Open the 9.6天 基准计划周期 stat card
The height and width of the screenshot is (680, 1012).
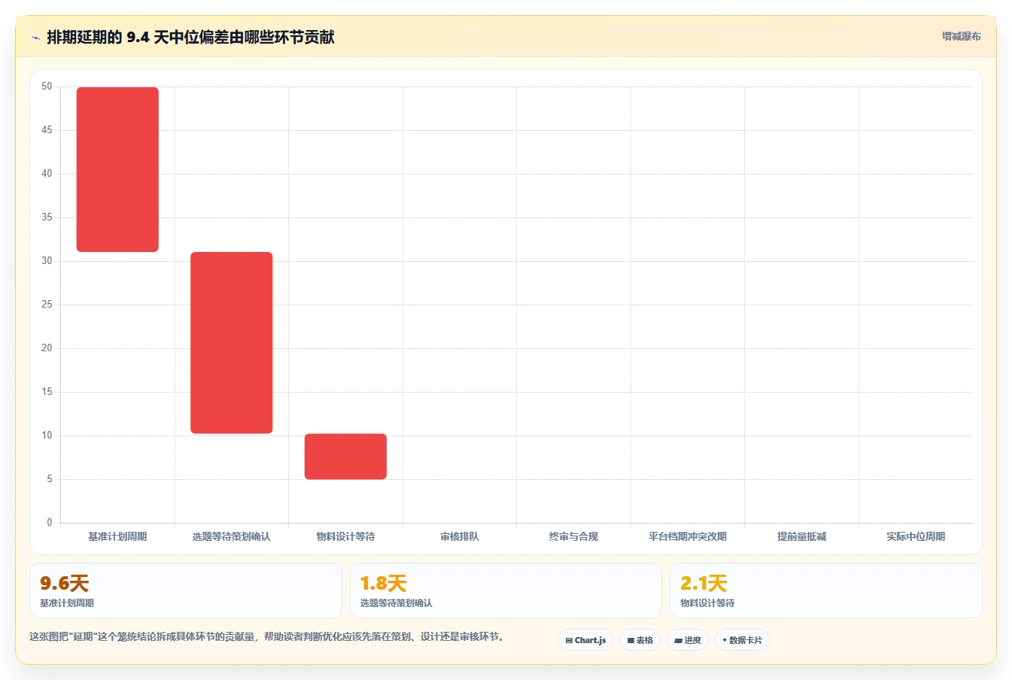point(186,590)
